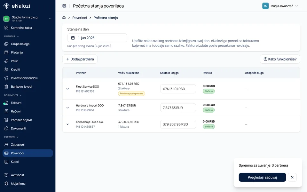Click Pregledaj i sačuvaj button

(262, 177)
